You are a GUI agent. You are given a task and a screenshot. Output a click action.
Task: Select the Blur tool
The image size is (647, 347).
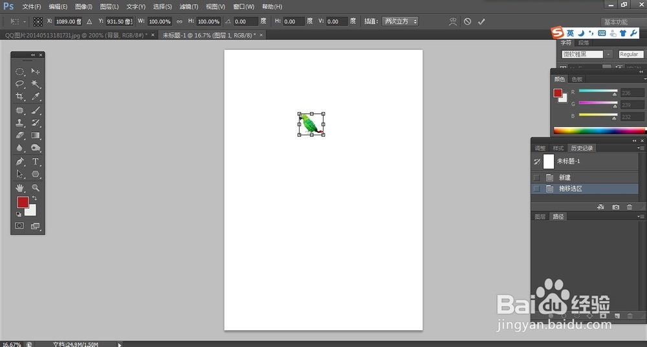[19, 148]
